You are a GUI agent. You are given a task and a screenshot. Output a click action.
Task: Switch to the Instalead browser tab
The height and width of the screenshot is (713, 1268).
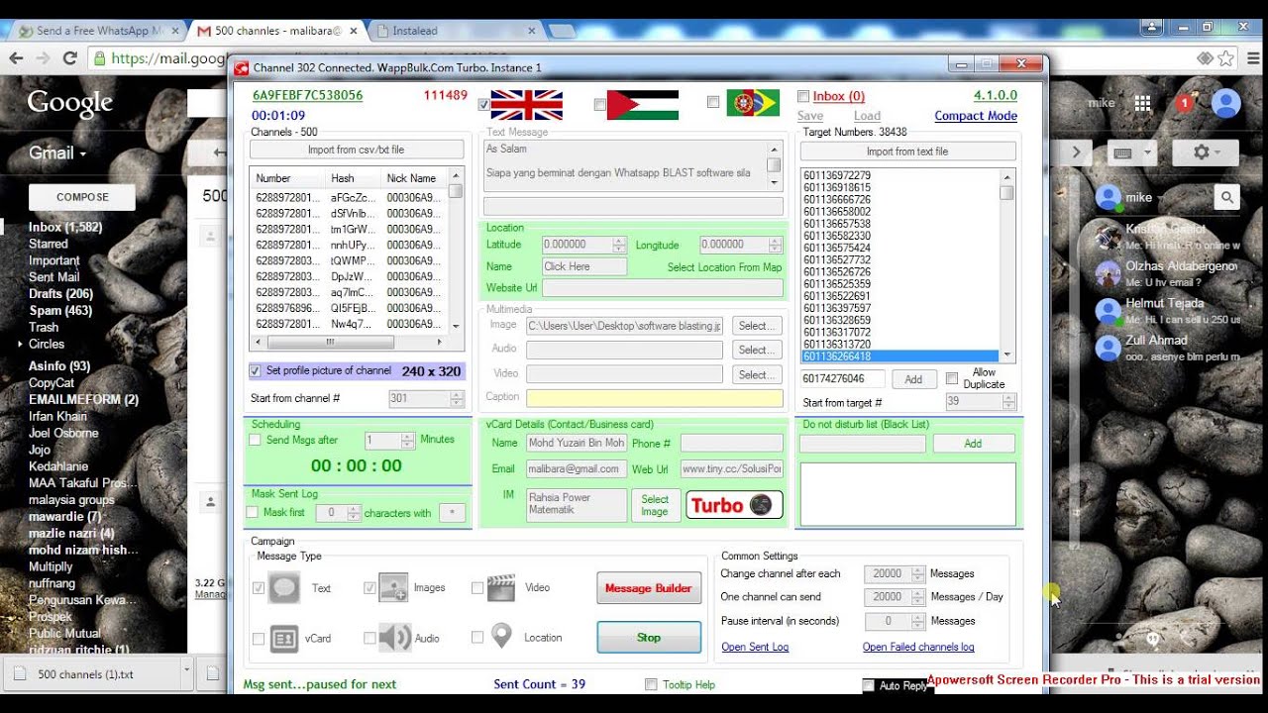point(456,31)
